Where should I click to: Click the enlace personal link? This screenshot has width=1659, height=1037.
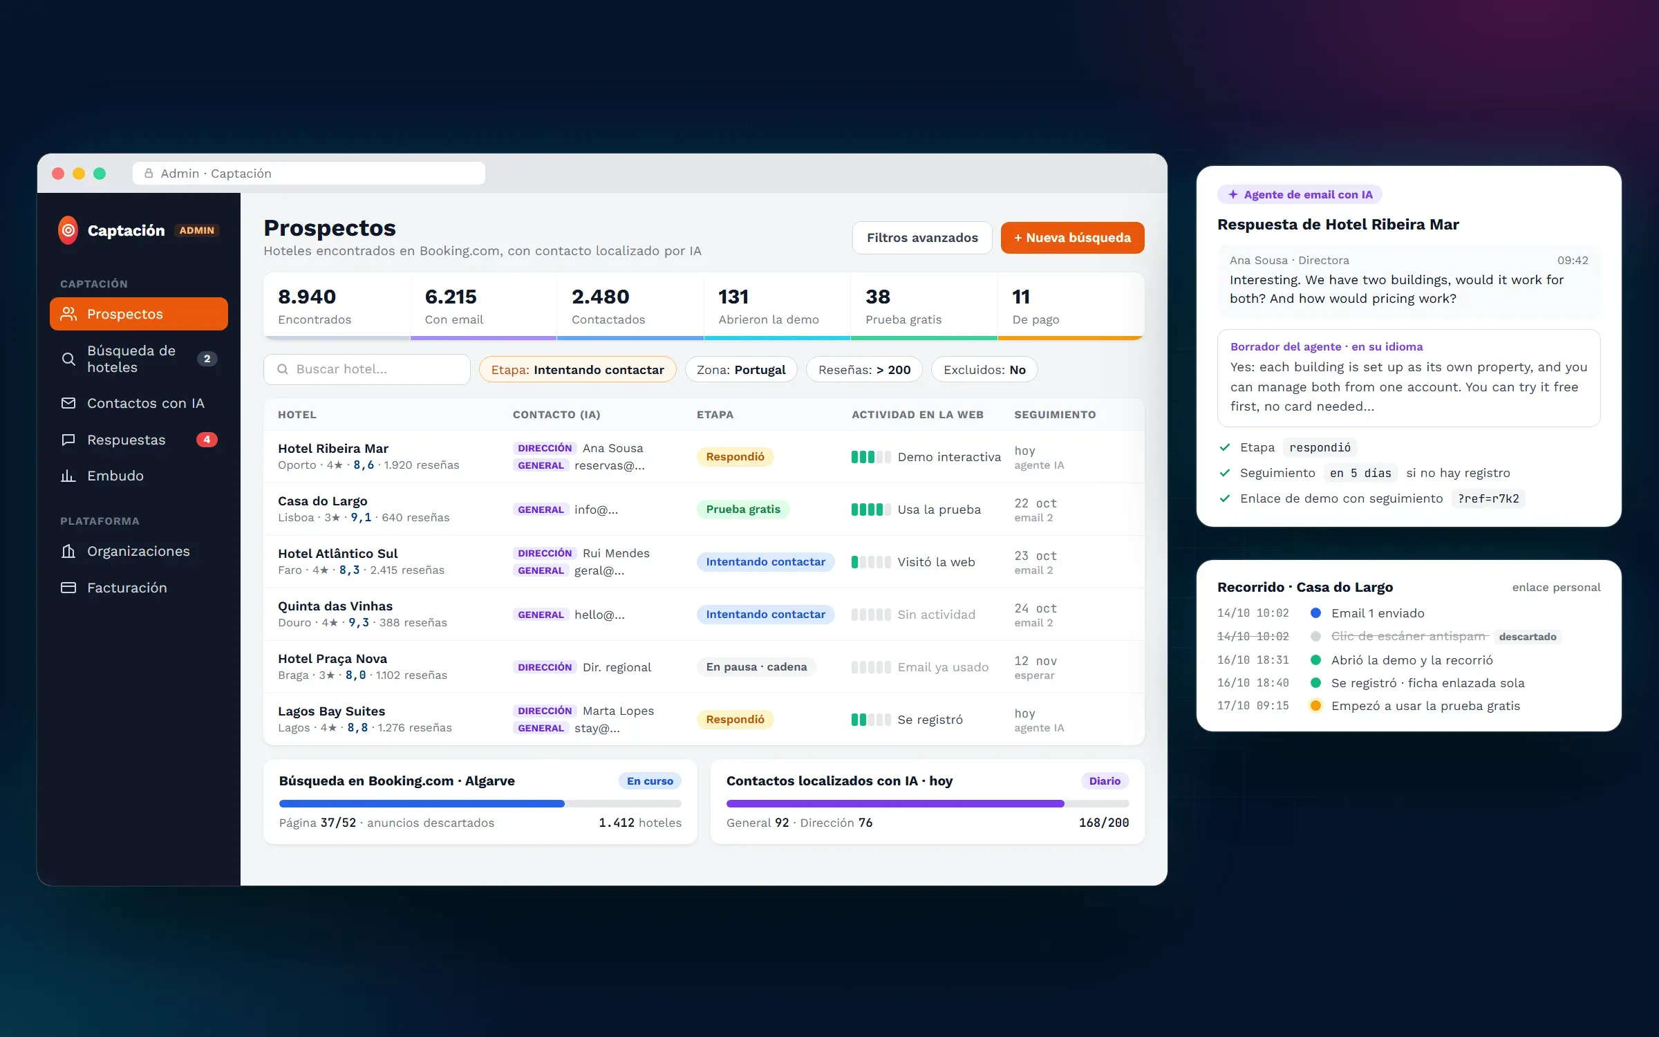(1556, 588)
